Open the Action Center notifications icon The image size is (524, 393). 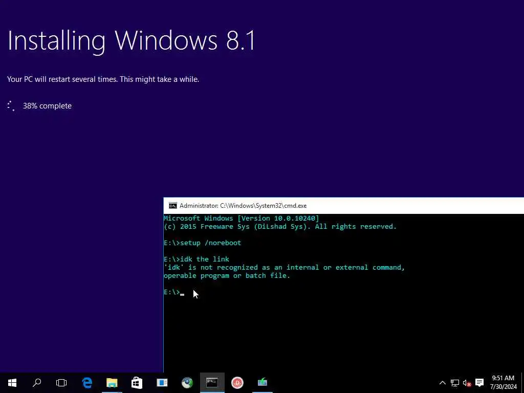[x=479, y=383]
